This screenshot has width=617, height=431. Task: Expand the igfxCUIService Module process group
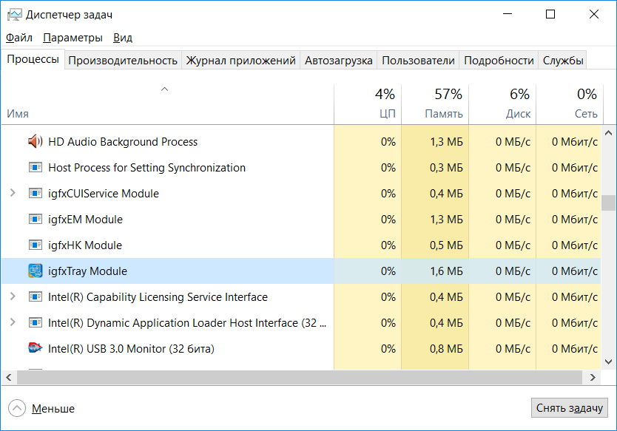[x=12, y=194]
